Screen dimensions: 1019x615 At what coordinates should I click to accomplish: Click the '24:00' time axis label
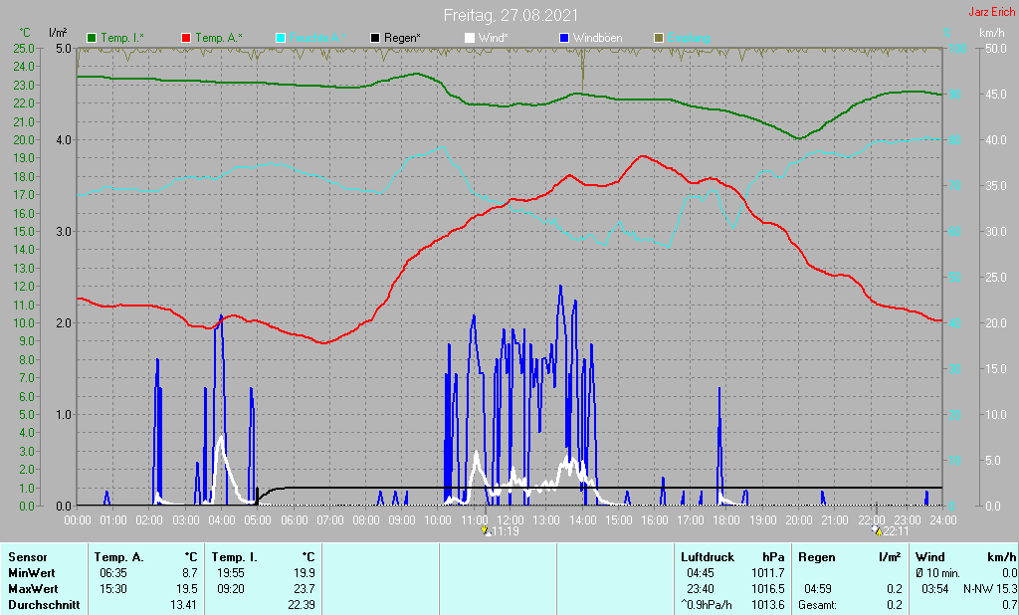pos(943,520)
